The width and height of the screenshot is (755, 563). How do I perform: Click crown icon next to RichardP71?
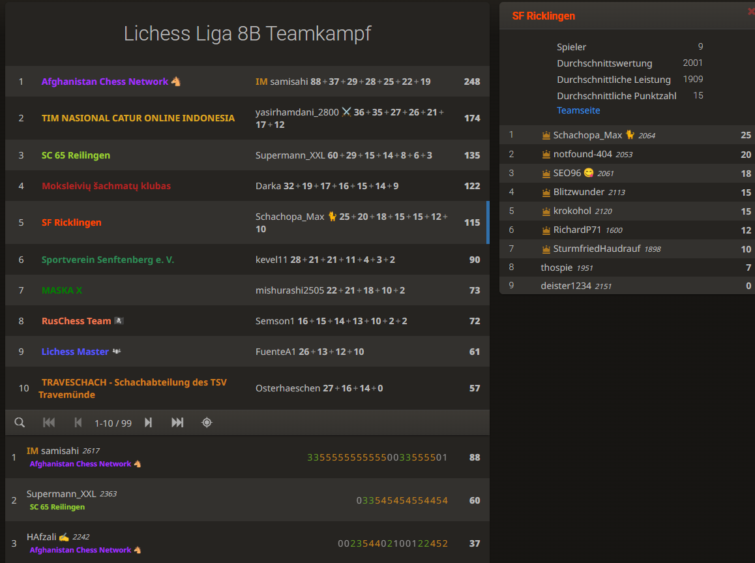(546, 230)
